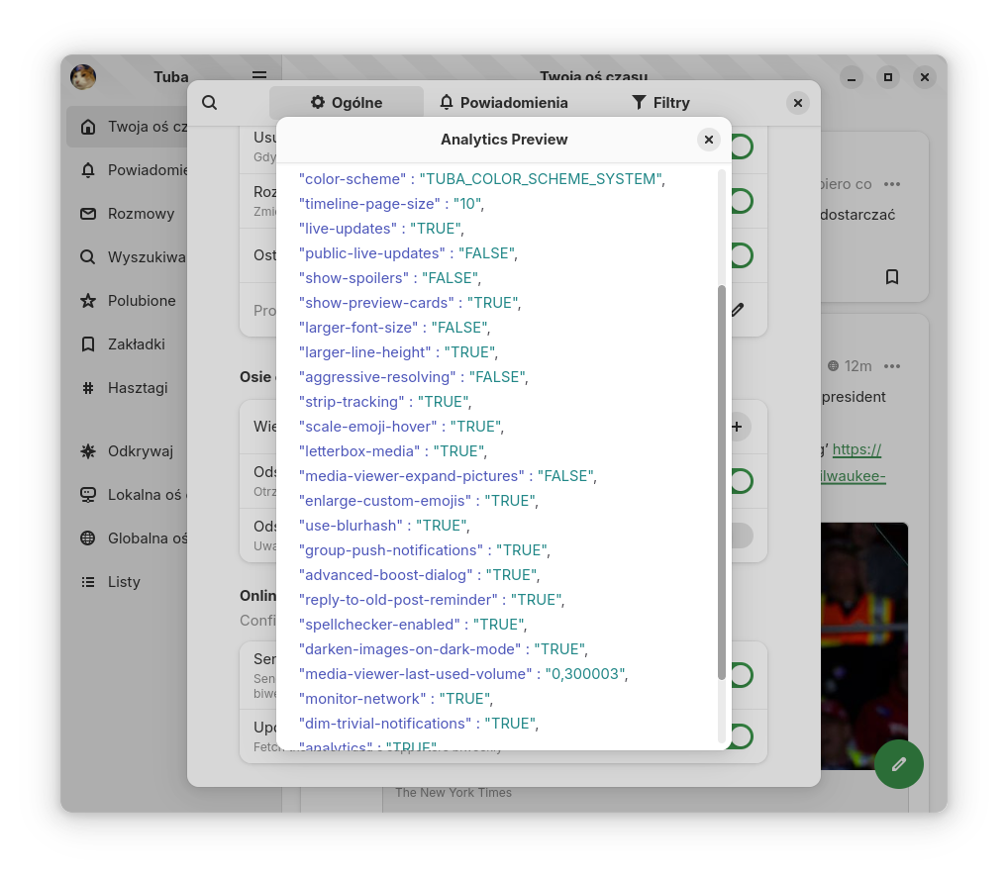
Task: Toggle the switch in the "Usu" preferences row
Action: coord(741,146)
